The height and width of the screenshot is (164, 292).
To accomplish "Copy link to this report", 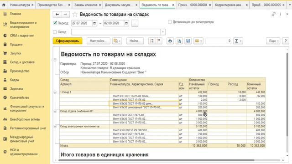I will click(273, 14).
